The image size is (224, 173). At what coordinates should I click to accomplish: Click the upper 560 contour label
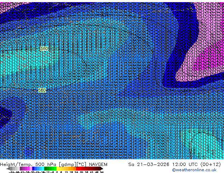click(44, 48)
